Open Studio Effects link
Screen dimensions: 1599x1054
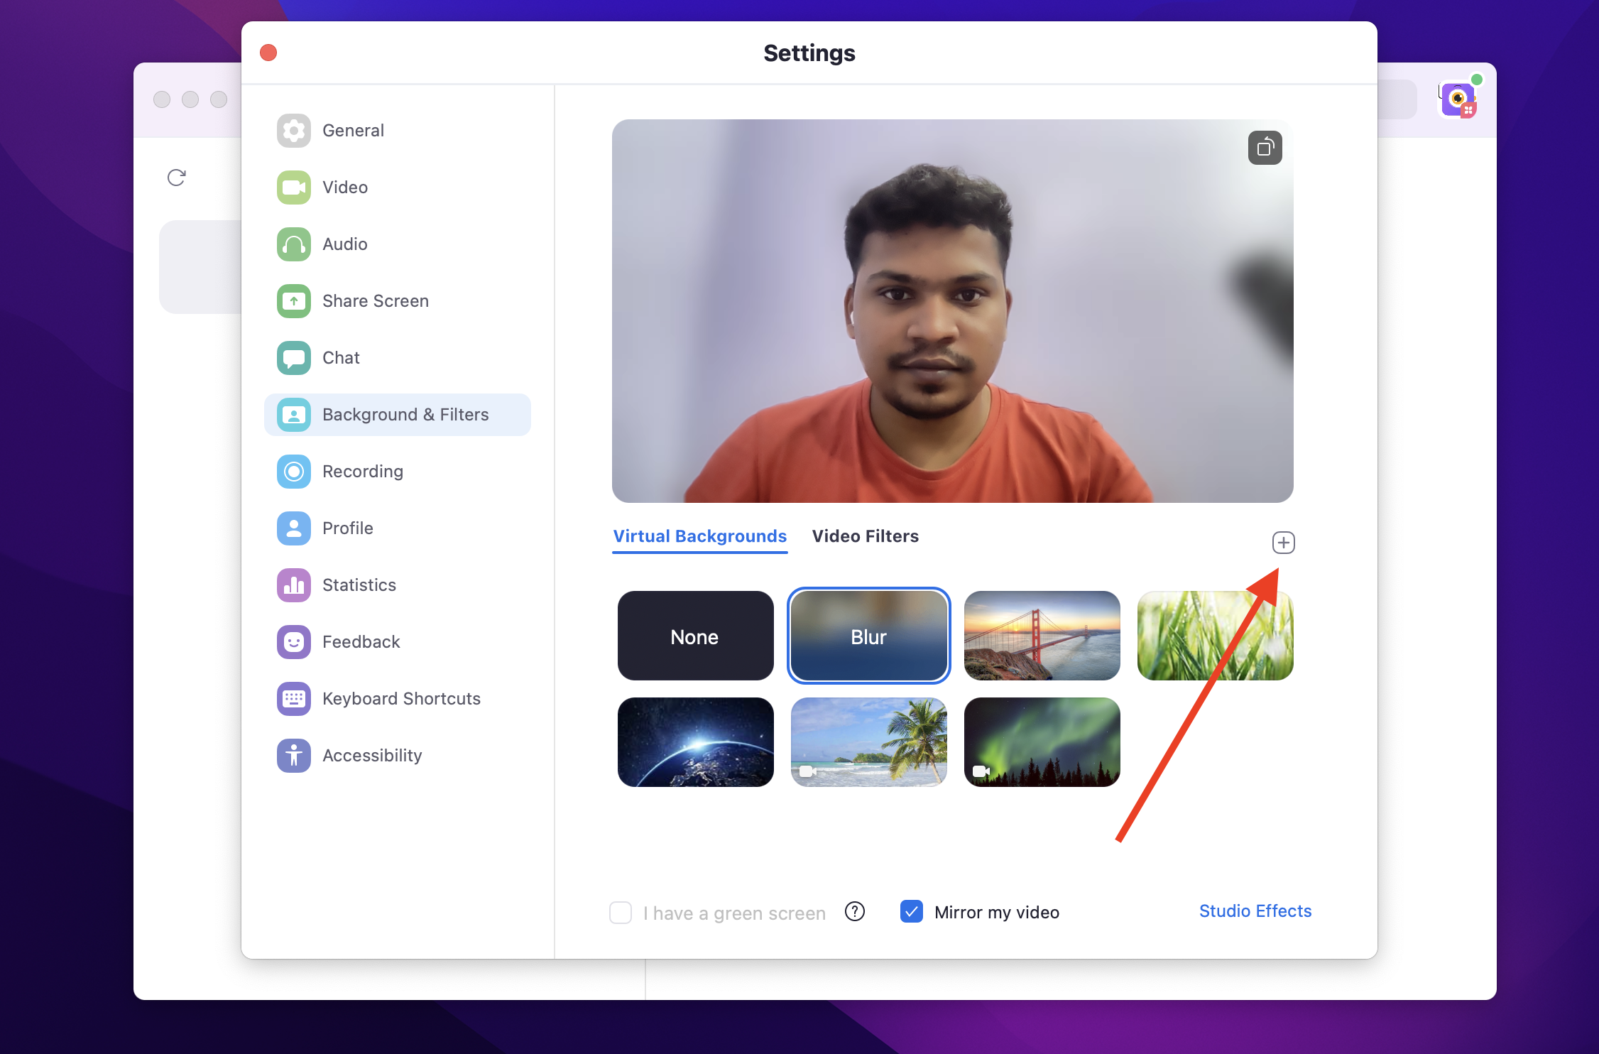click(x=1255, y=909)
